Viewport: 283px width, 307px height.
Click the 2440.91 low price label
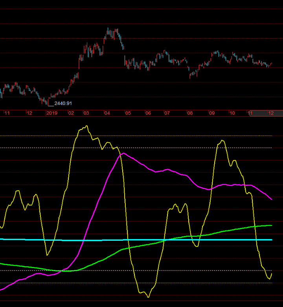pyautogui.click(x=63, y=104)
